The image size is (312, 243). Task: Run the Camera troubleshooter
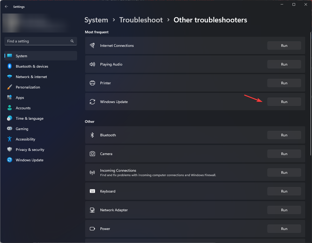point(284,154)
